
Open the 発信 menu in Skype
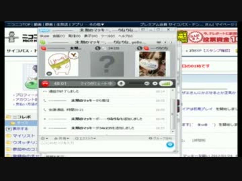[x=74, y=36]
